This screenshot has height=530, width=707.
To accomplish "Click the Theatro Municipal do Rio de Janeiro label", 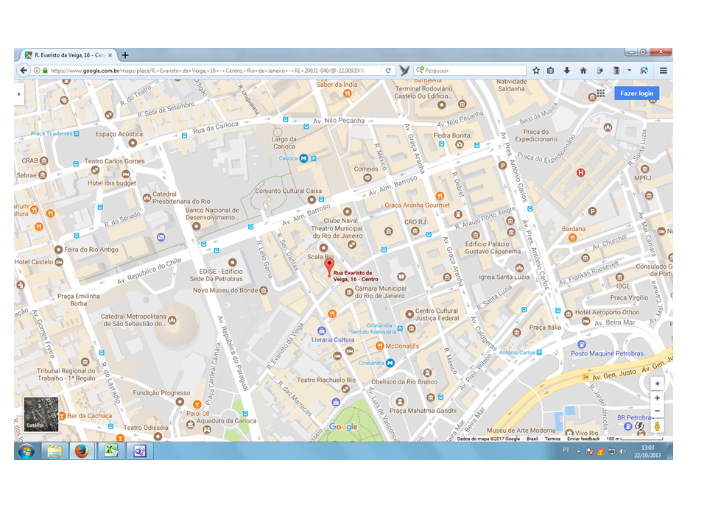I will pos(337,232).
